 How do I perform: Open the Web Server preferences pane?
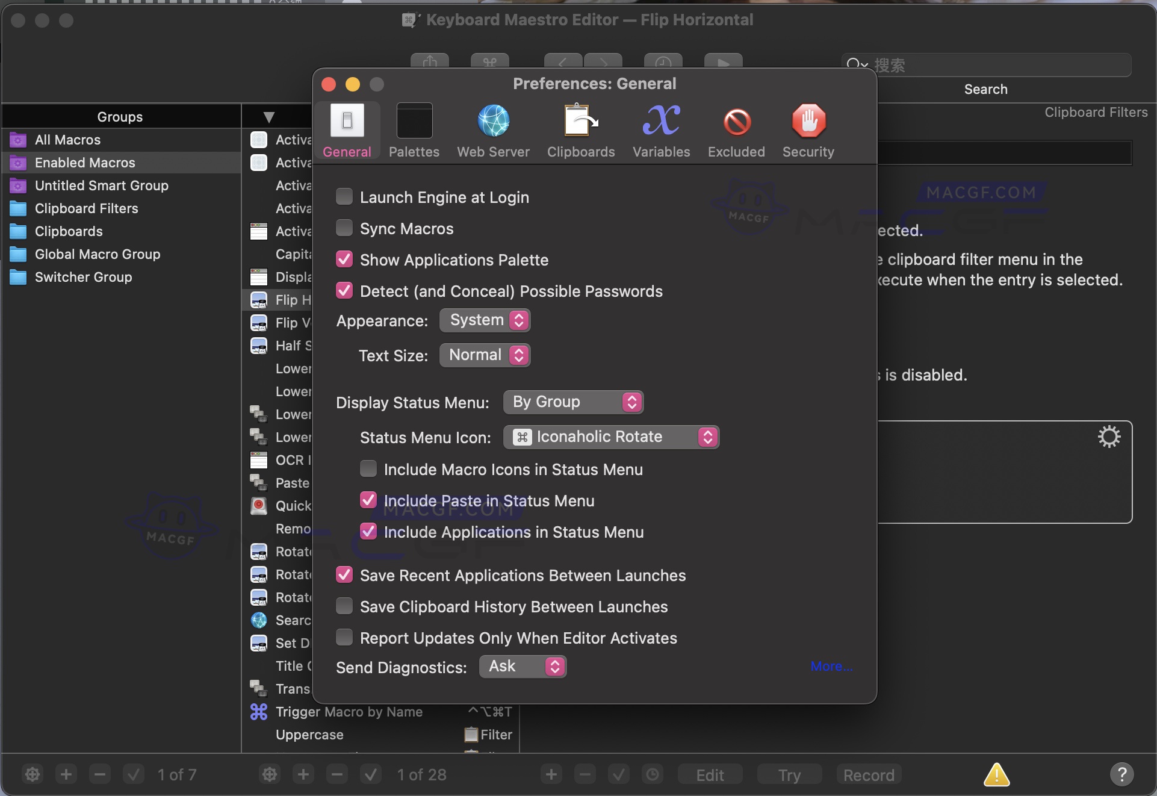pyautogui.click(x=493, y=131)
